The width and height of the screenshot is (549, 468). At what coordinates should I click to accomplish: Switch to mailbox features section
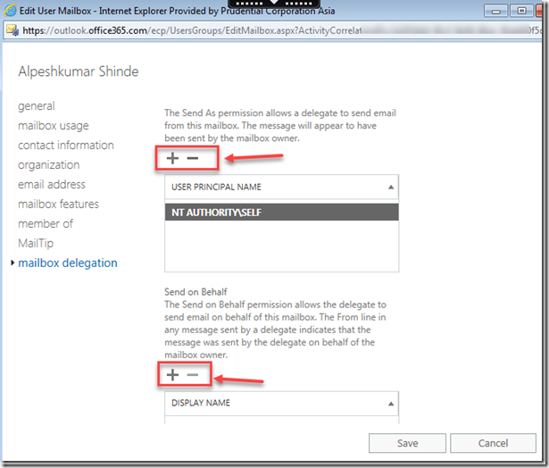(x=59, y=205)
